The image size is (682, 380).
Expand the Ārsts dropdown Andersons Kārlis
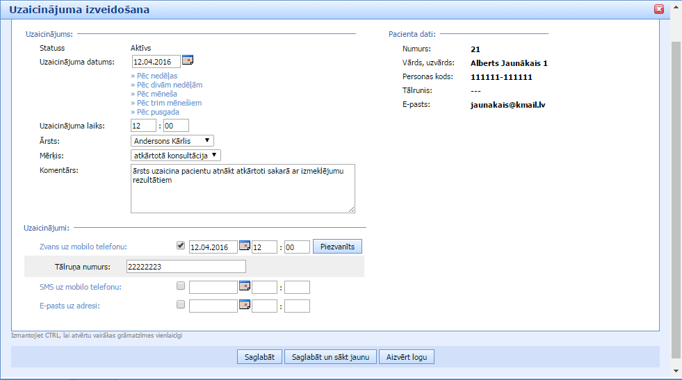click(x=172, y=141)
